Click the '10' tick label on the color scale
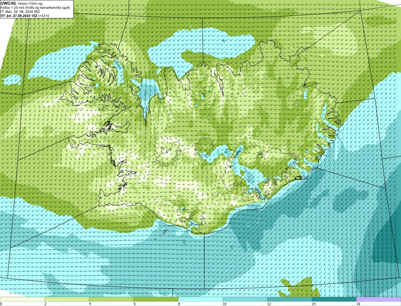This screenshot has height=306, width=401. click(x=225, y=304)
